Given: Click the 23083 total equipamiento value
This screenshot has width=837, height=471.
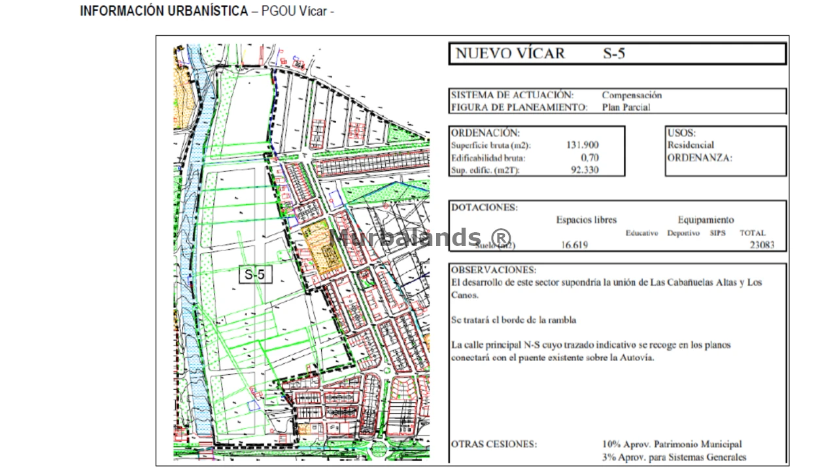Looking at the screenshot, I should (x=763, y=245).
